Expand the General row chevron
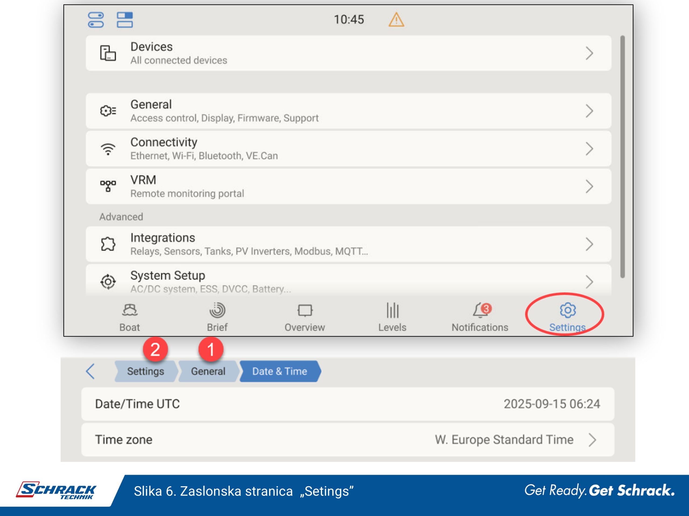The width and height of the screenshot is (689, 516). click(589, 111)
